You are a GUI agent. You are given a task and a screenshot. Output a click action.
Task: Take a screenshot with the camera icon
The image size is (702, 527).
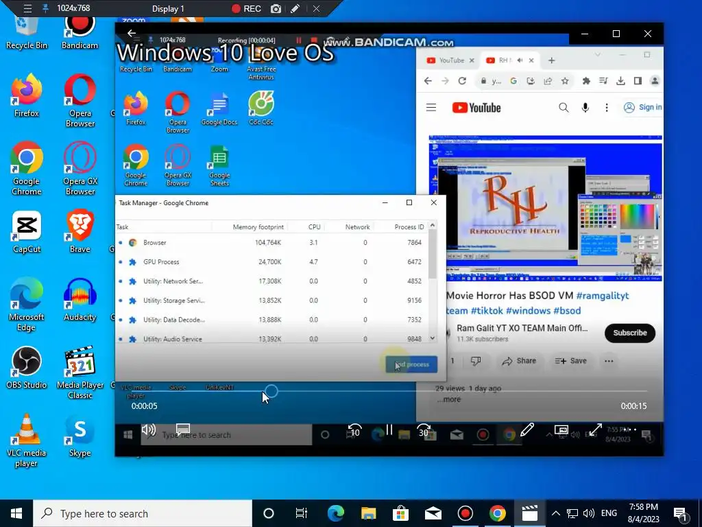click(x=276, y=8)
